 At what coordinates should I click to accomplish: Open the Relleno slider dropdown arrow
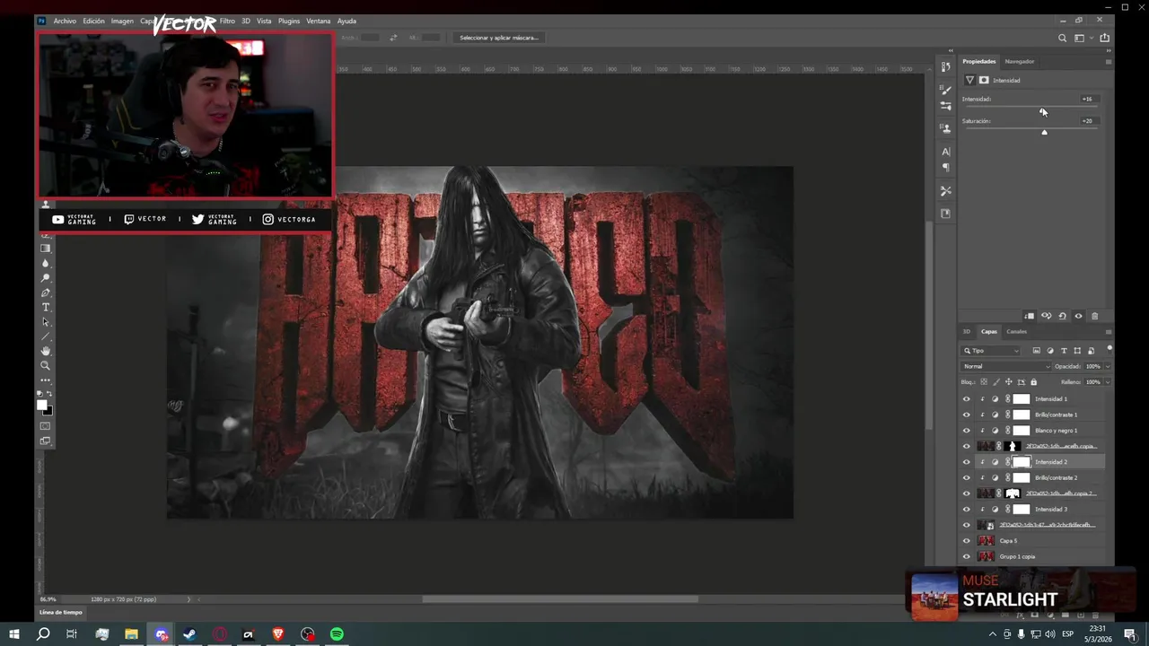[x=1108, y=382]
